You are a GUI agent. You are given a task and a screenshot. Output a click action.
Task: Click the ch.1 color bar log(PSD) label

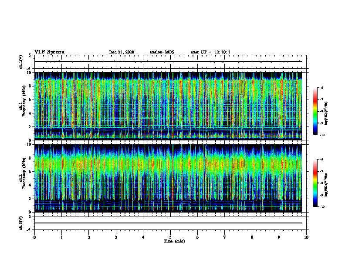tap(326, 113)
